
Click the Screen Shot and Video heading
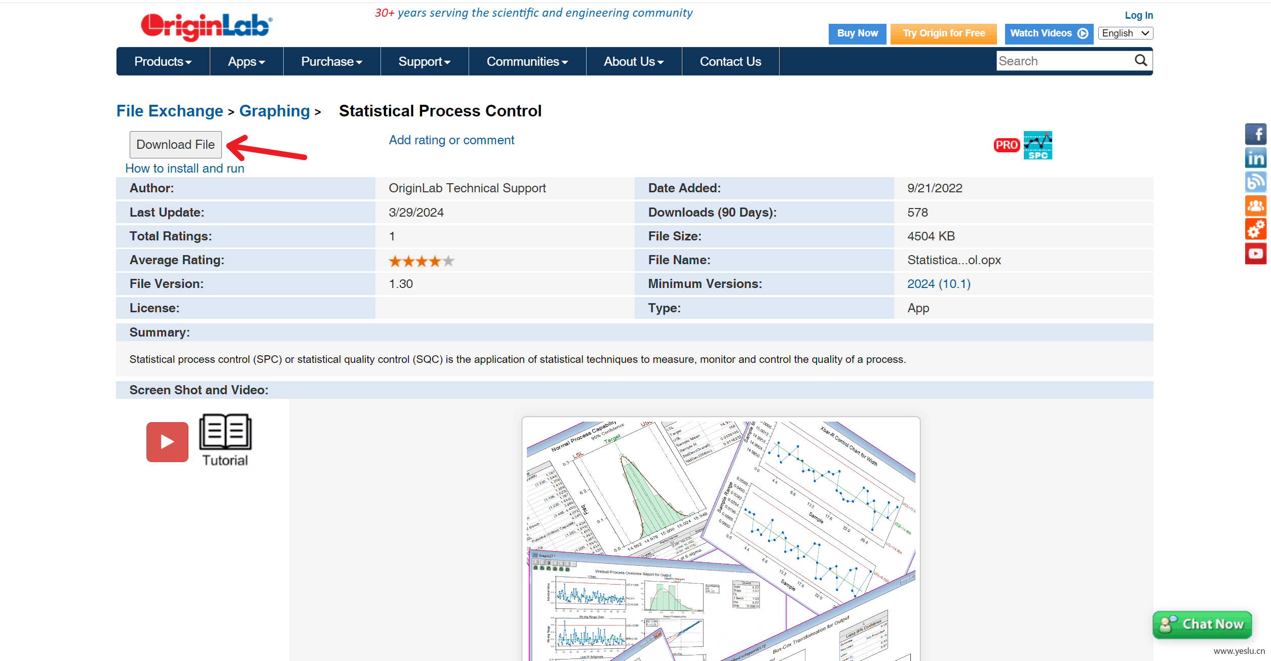(199, 390)
